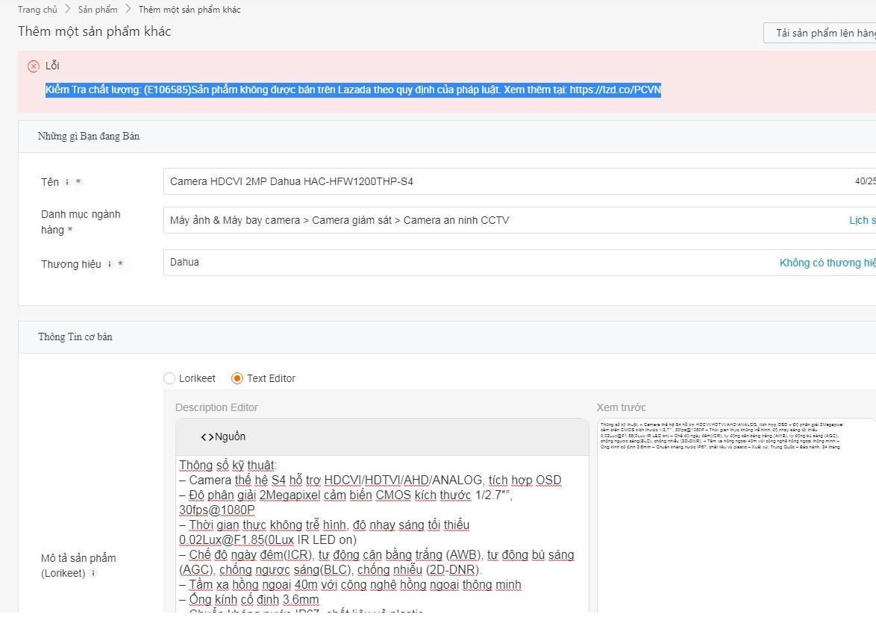Open the info icon next to Tên
876x623 pixels.
pyautogui.click(x=67, y=182)
